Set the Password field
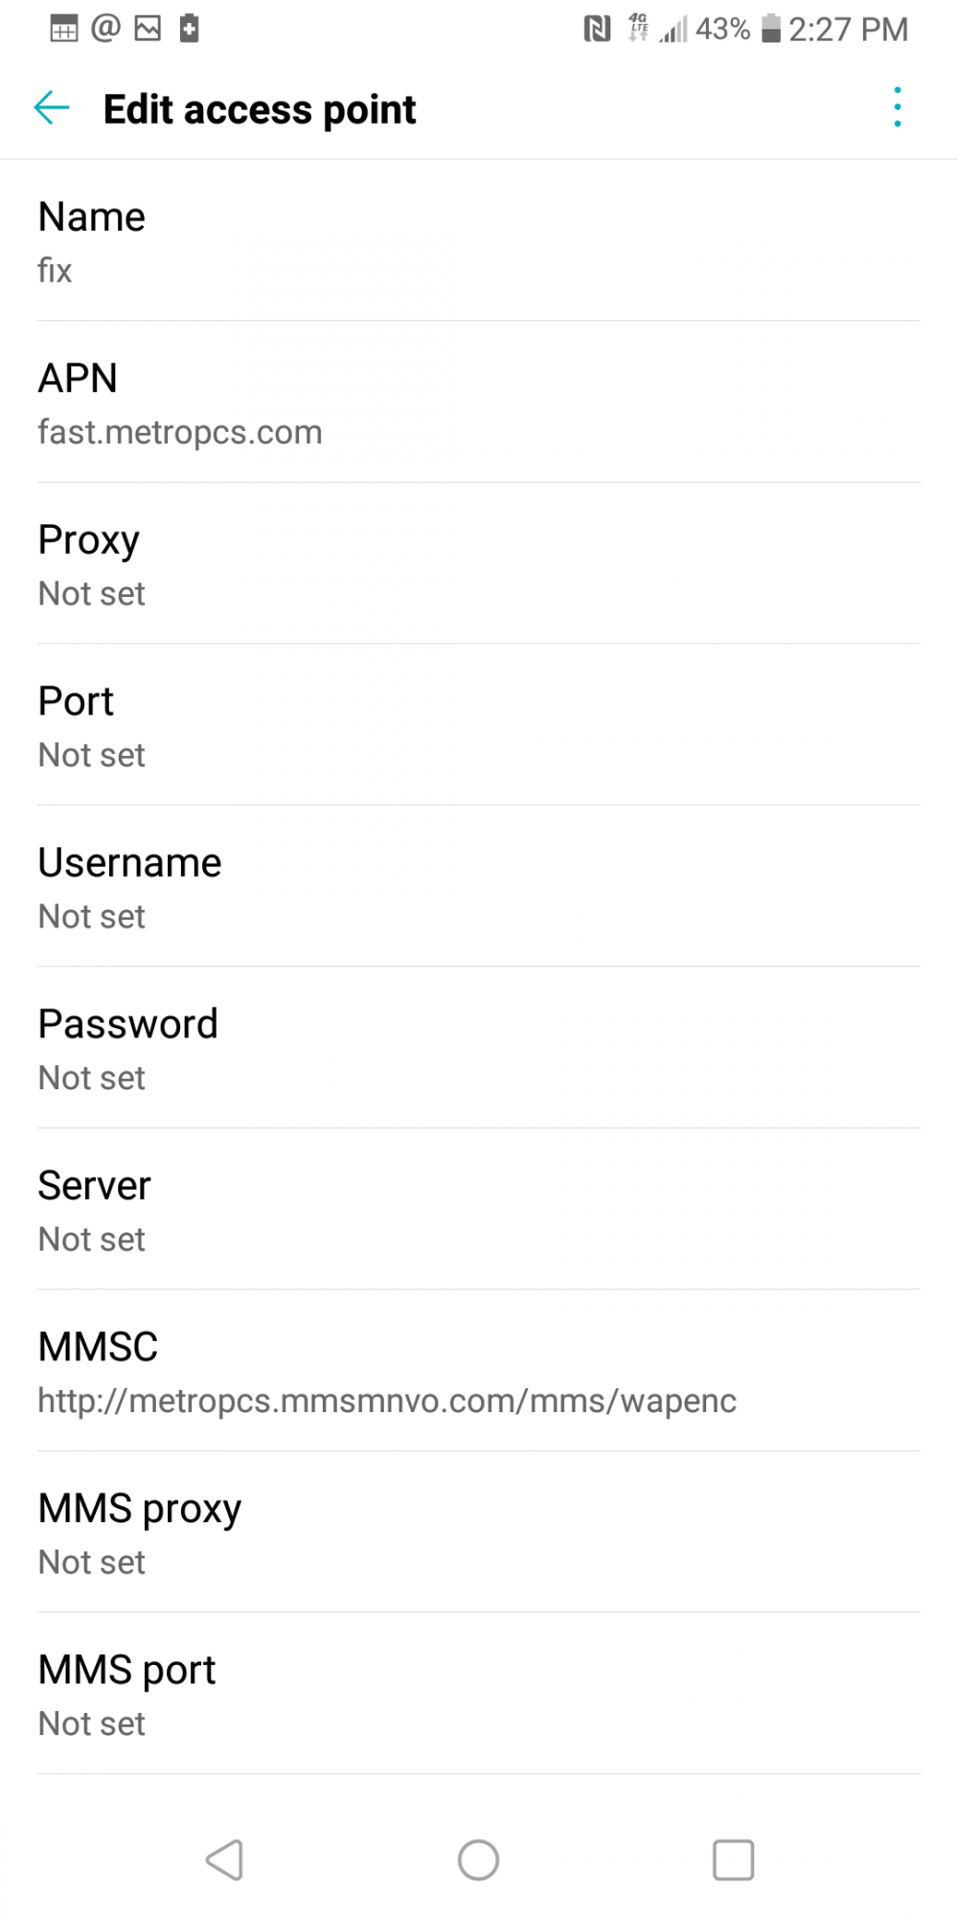The height and width of the screenshot is (1916, 958). point(479,1048)
